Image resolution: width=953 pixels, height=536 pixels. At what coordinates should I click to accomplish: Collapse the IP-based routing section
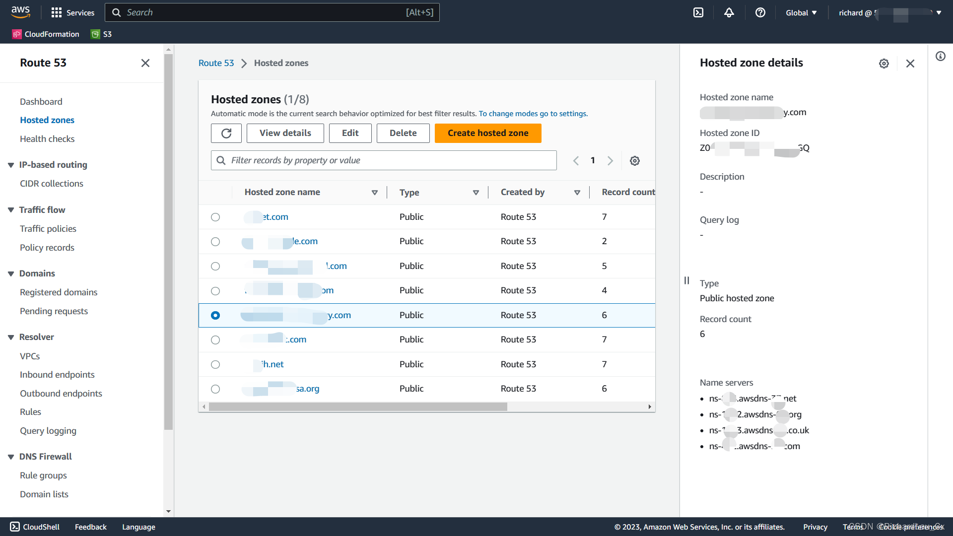point(11,165)
